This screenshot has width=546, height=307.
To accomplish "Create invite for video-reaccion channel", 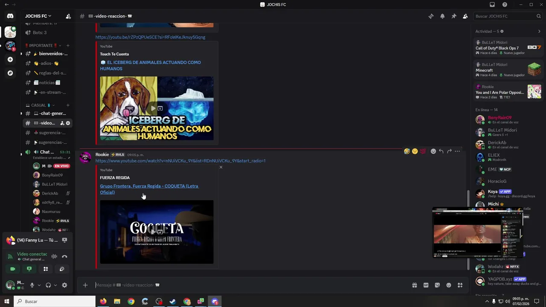I will 62,123.
